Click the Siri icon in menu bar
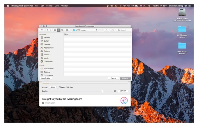This screenshot has width=198, height=127. point(186,6)
